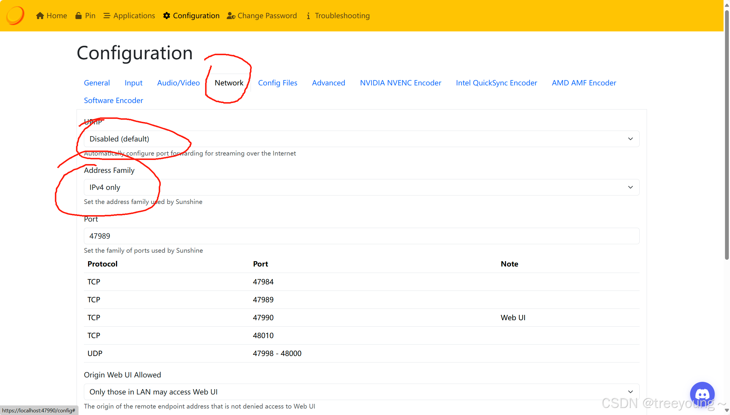Screen dimensions: 730x415
Task: Open the Advanced tab
Action: [328, 83]
